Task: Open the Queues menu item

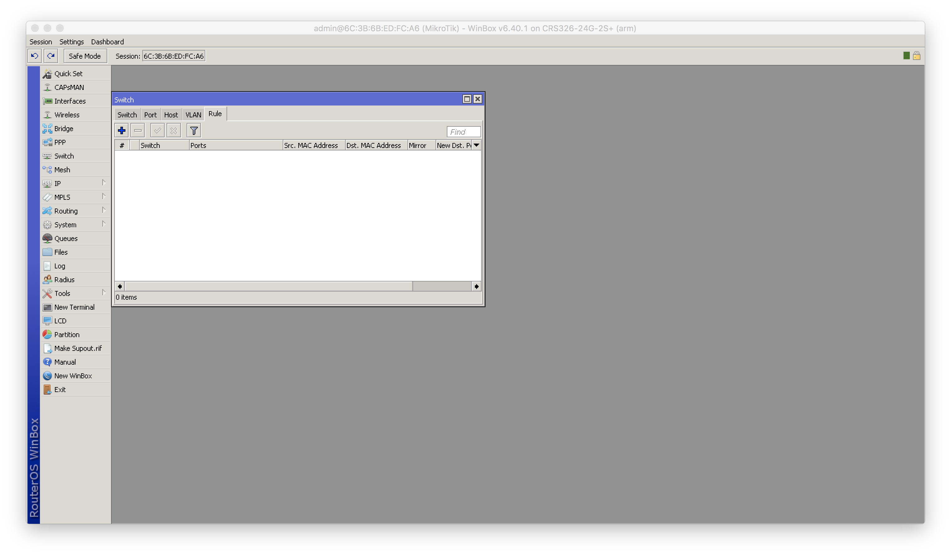Action: (x=66, y=238)
